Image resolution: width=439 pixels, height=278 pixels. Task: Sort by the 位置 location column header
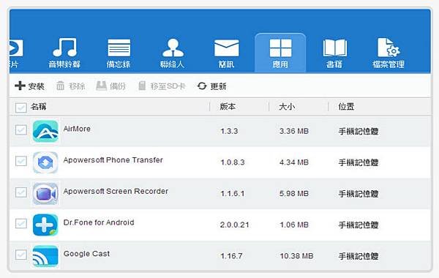point(346,106)
